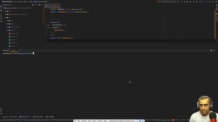Open the Git tool window button
This screenshot has width=218, height=122.
click(6, 117)
